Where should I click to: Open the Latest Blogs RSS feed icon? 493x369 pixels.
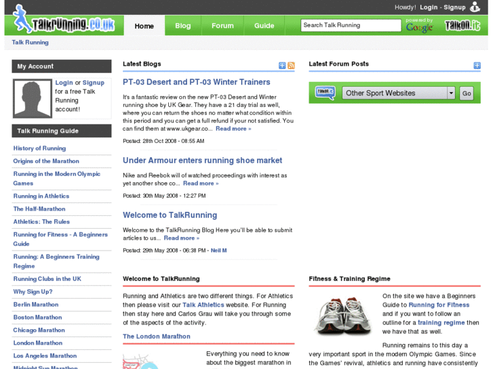coord(291,65)
